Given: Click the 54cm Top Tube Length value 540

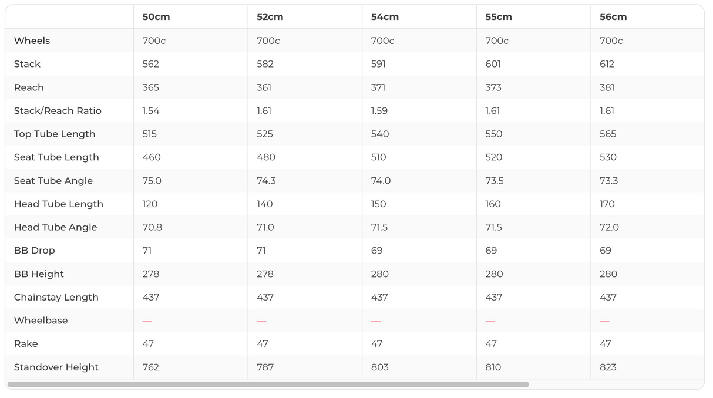Looking at the screenshot, I should (x=380, y=134).
